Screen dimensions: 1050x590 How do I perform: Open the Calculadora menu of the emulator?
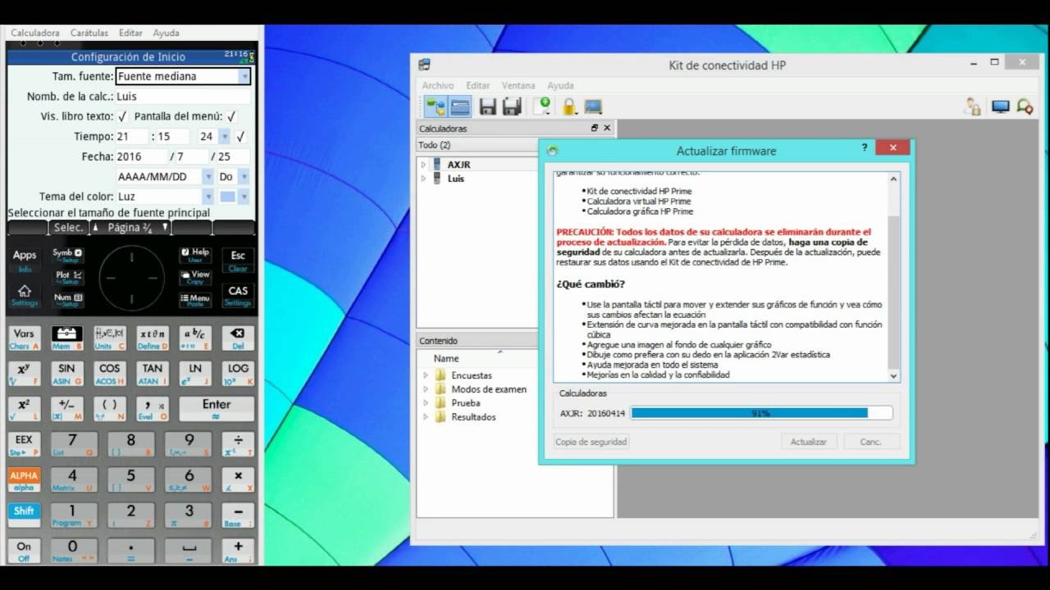click(35, 33)
